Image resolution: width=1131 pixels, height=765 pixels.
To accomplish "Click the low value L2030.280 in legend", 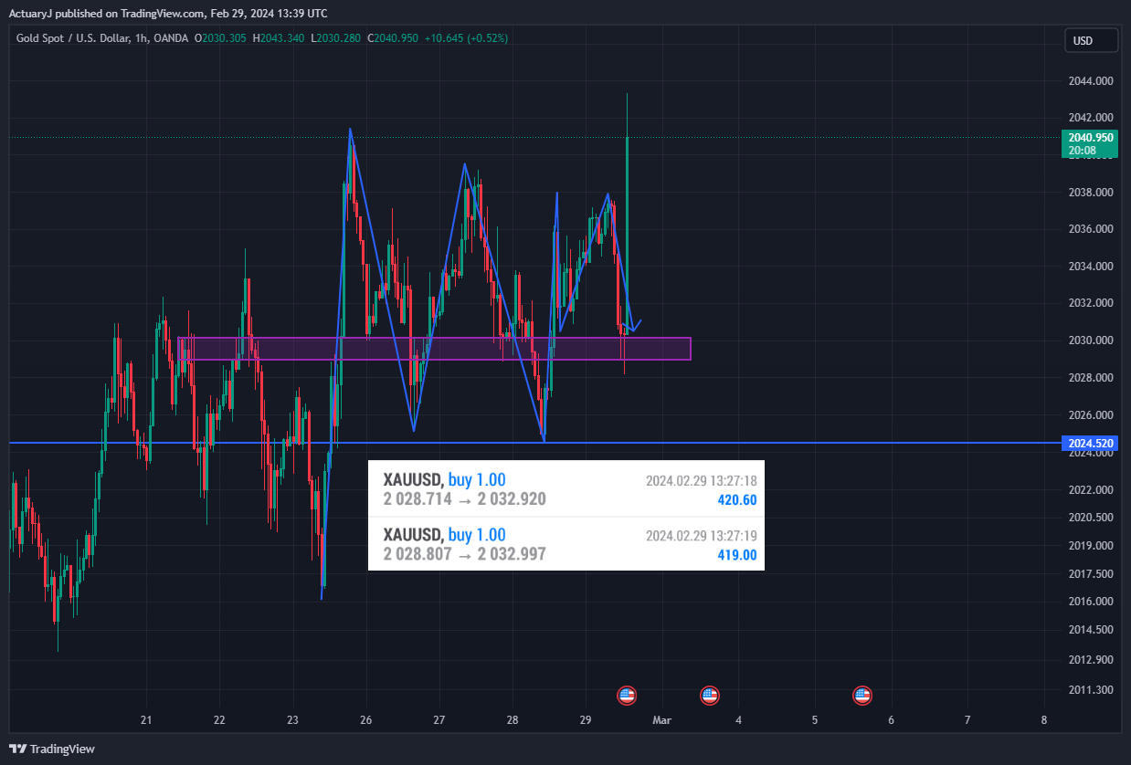I will point(337,38).
